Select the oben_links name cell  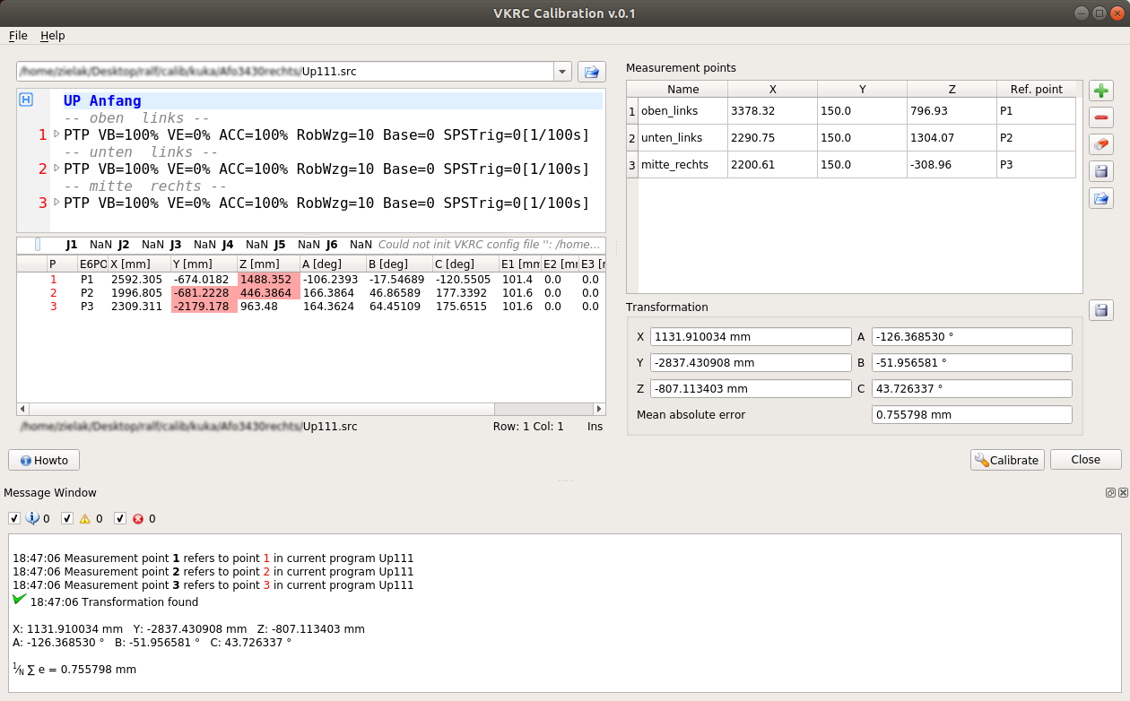tap(682, 111)
